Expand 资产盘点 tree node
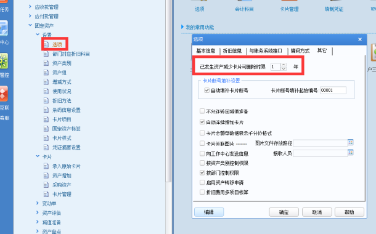 (x=38, y=231)
